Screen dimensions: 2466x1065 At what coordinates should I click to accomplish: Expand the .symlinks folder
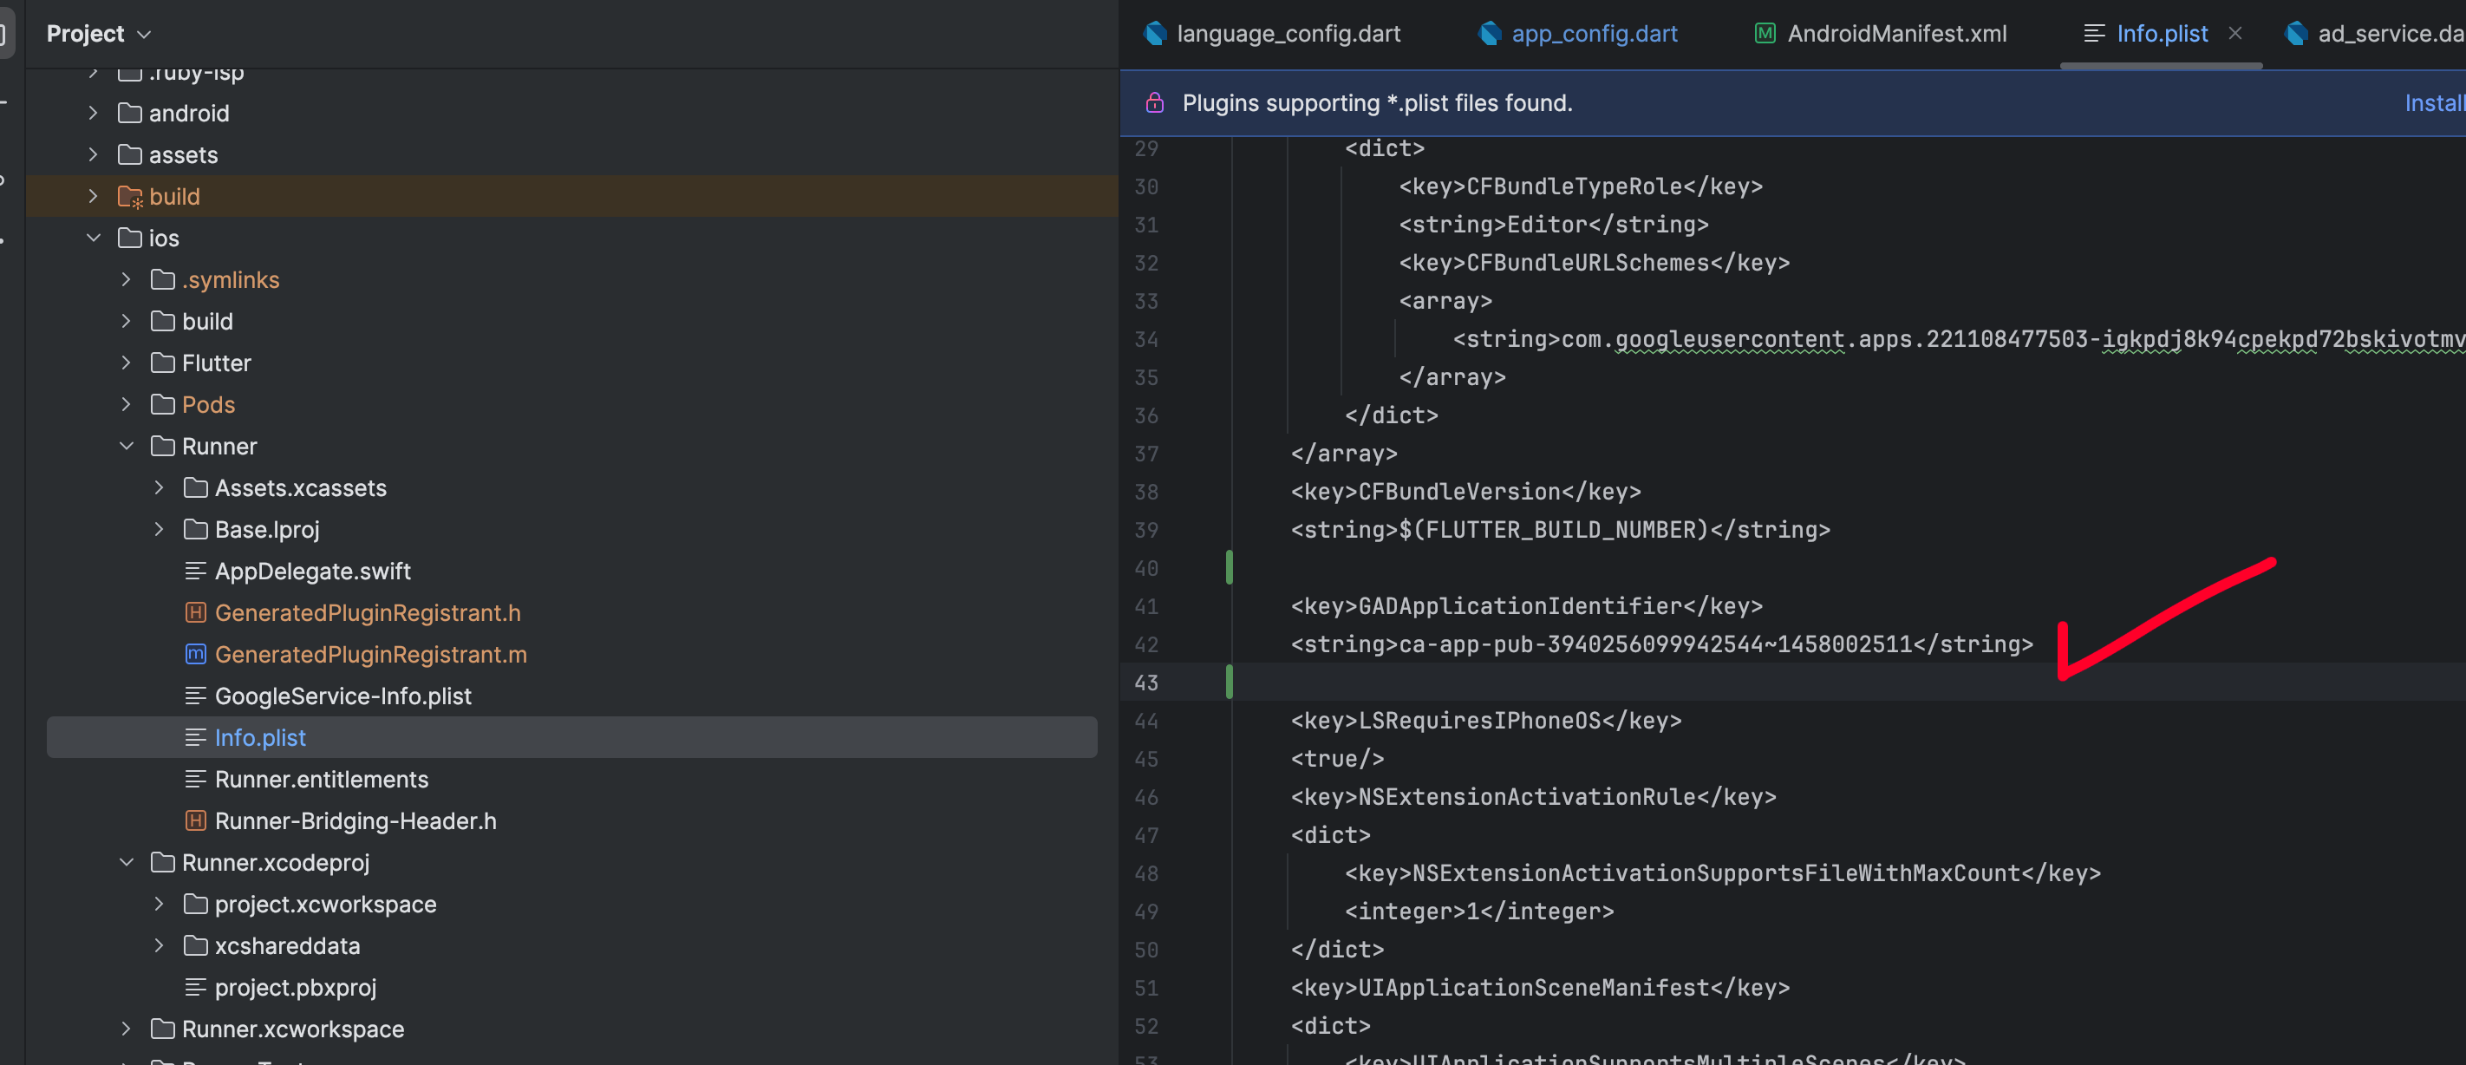tap(126, 279)
